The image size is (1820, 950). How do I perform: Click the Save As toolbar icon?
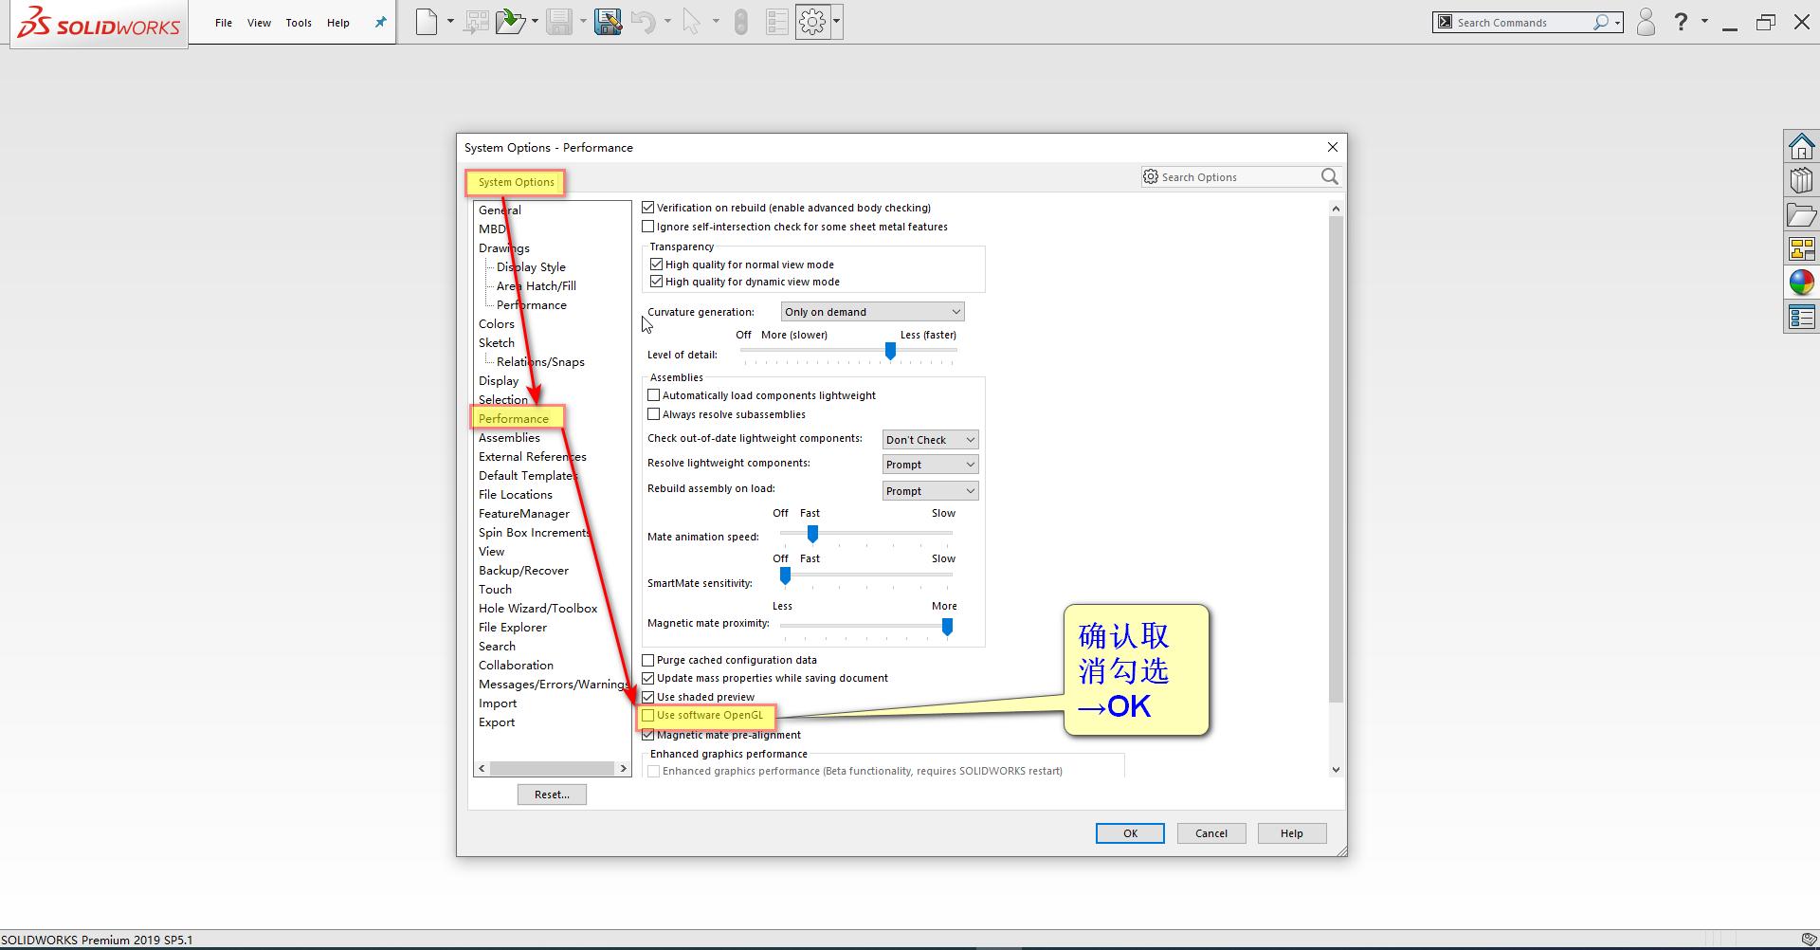point(608,21)
